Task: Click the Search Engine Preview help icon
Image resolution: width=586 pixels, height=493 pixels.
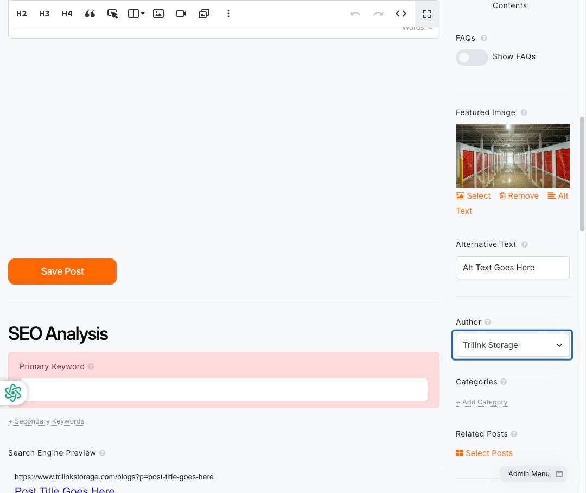Action: 102,453
